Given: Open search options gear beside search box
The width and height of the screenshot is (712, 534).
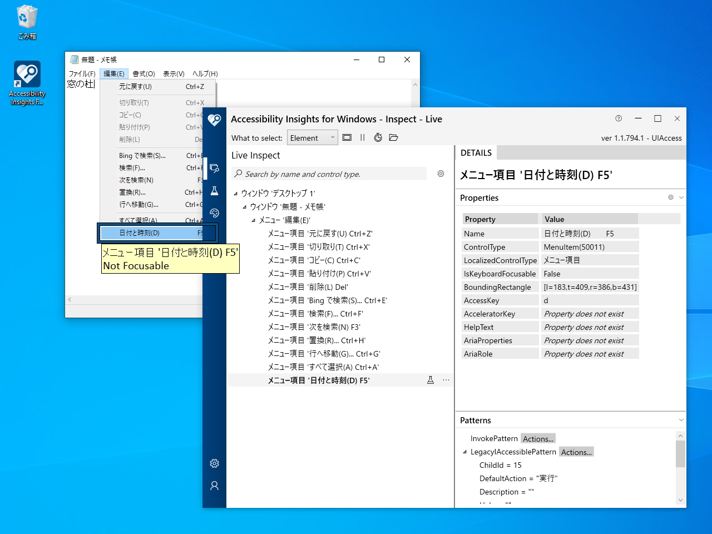Looking at the screenshot, I should (x=441, y=174).
